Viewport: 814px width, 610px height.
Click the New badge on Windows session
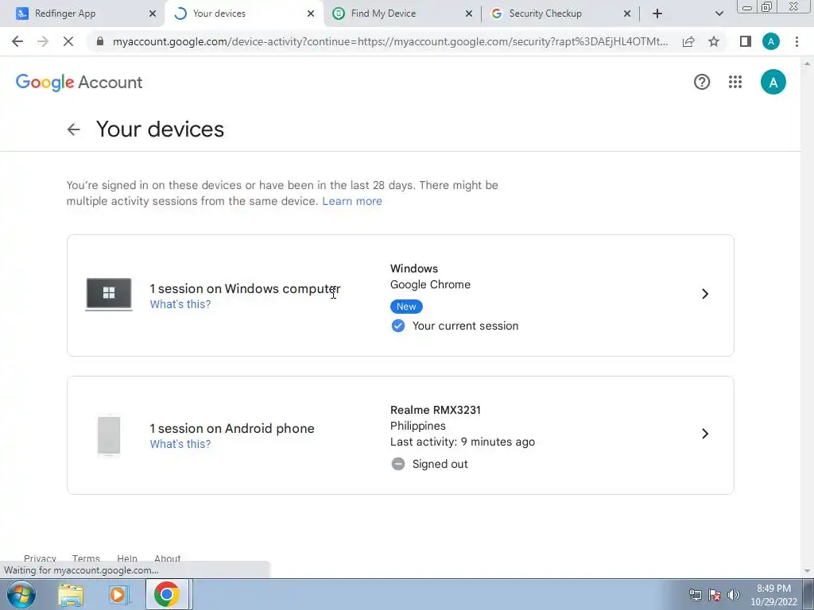click(x=406, y=307)
